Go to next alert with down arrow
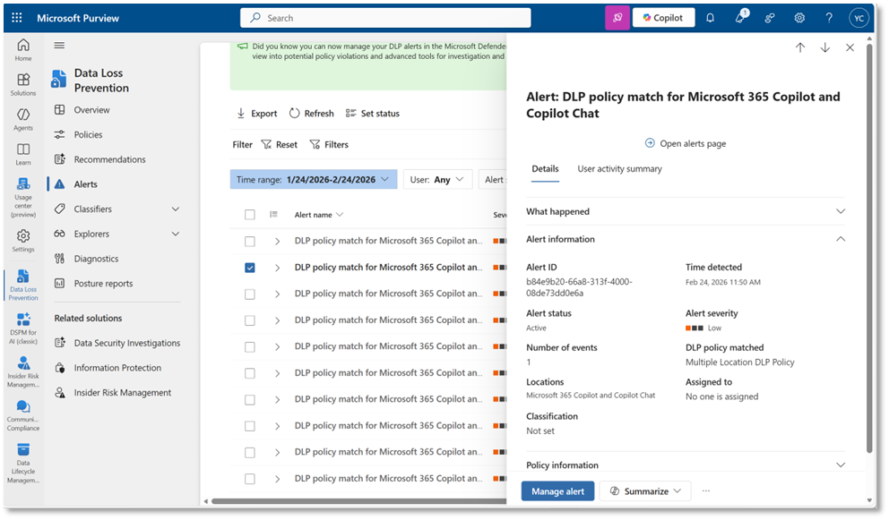Viewport: 889px width, 520px height. pyautogui.click(x=825, y=47)
